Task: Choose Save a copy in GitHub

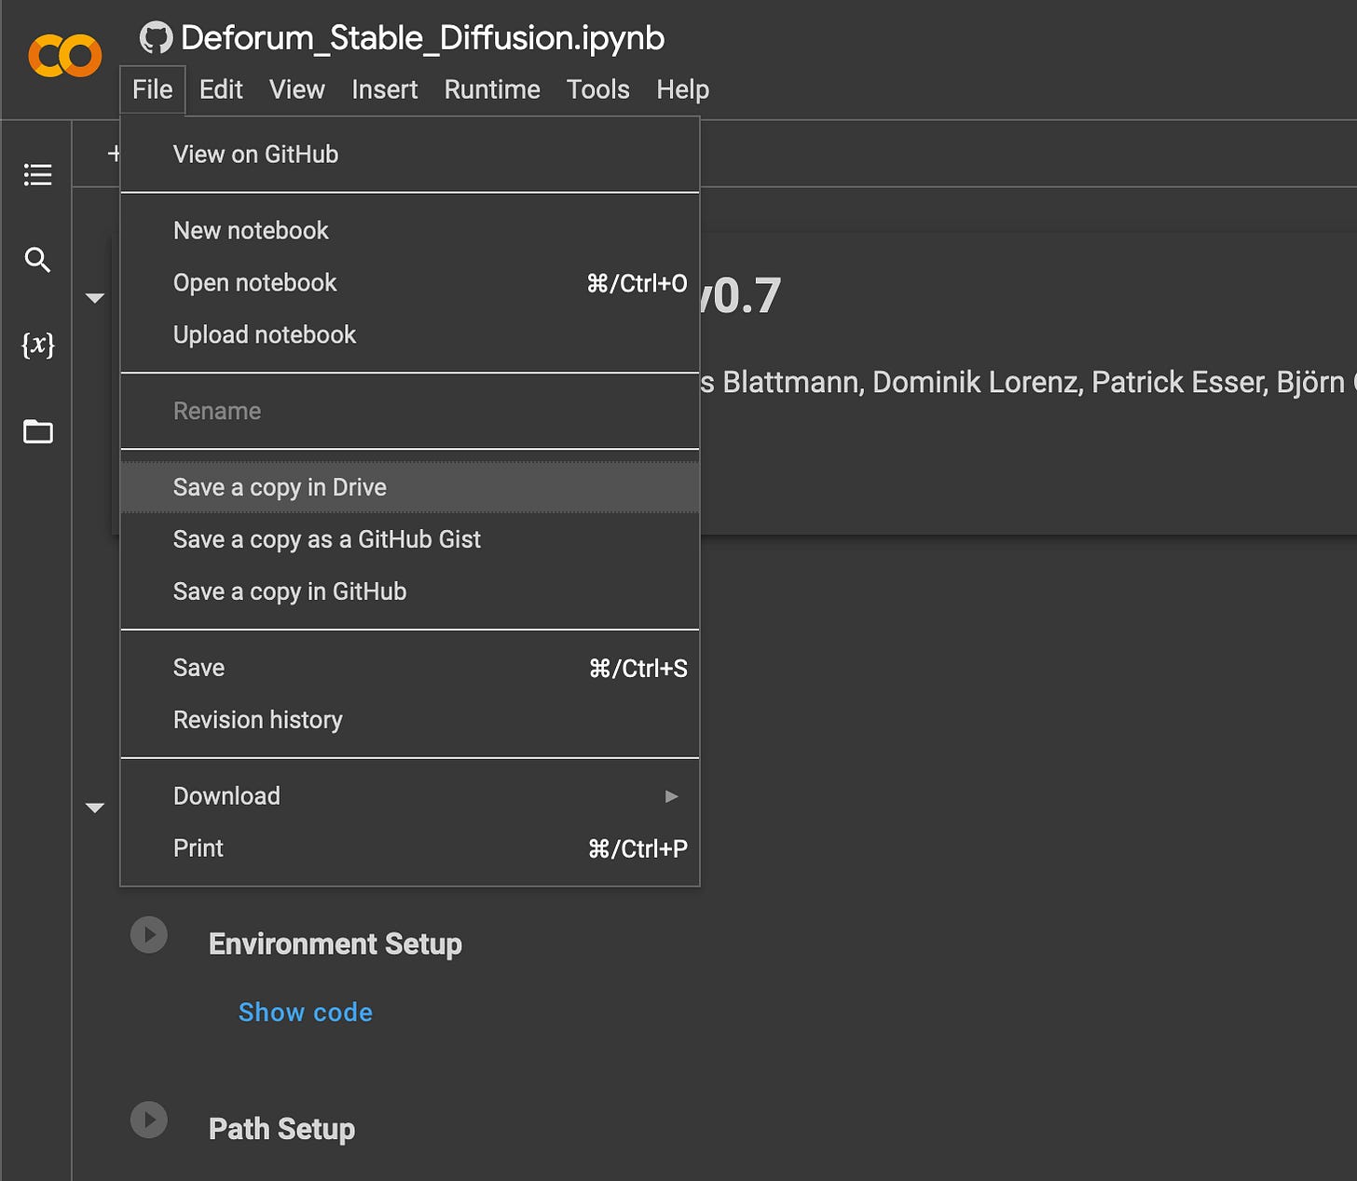Action: pyautogui.click(x=410, y=591)
